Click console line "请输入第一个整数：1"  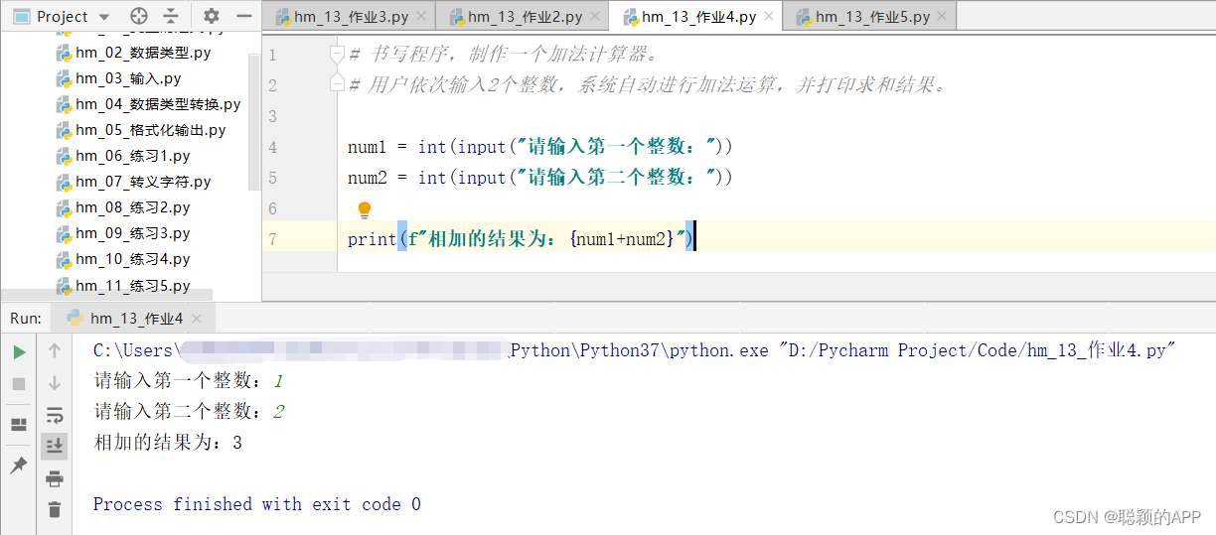189,381
